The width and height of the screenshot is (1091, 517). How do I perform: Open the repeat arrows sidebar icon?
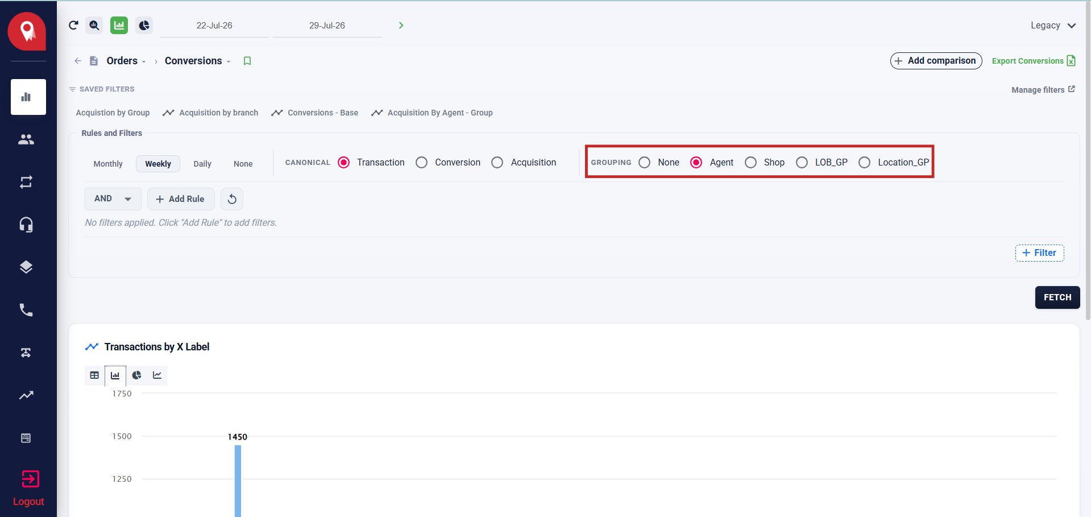click(26, 182)
